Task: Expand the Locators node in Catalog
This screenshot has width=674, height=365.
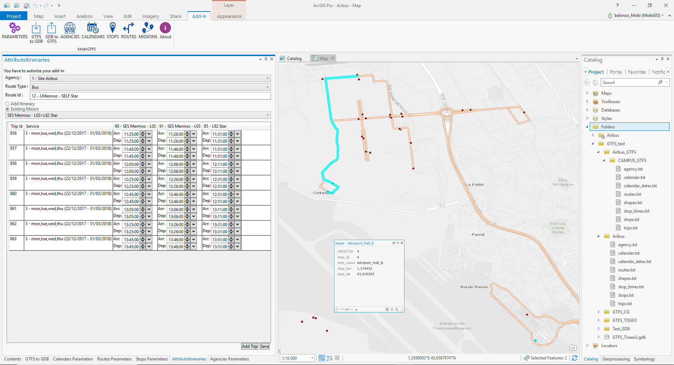Action: click(587, 346)
